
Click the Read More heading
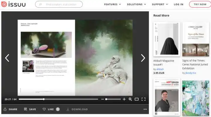coord(161,16)
